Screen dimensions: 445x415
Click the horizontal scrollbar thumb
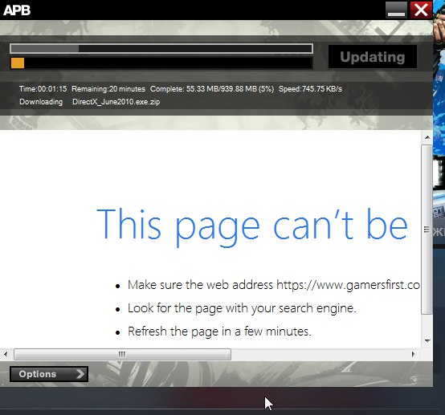point(122,354)
